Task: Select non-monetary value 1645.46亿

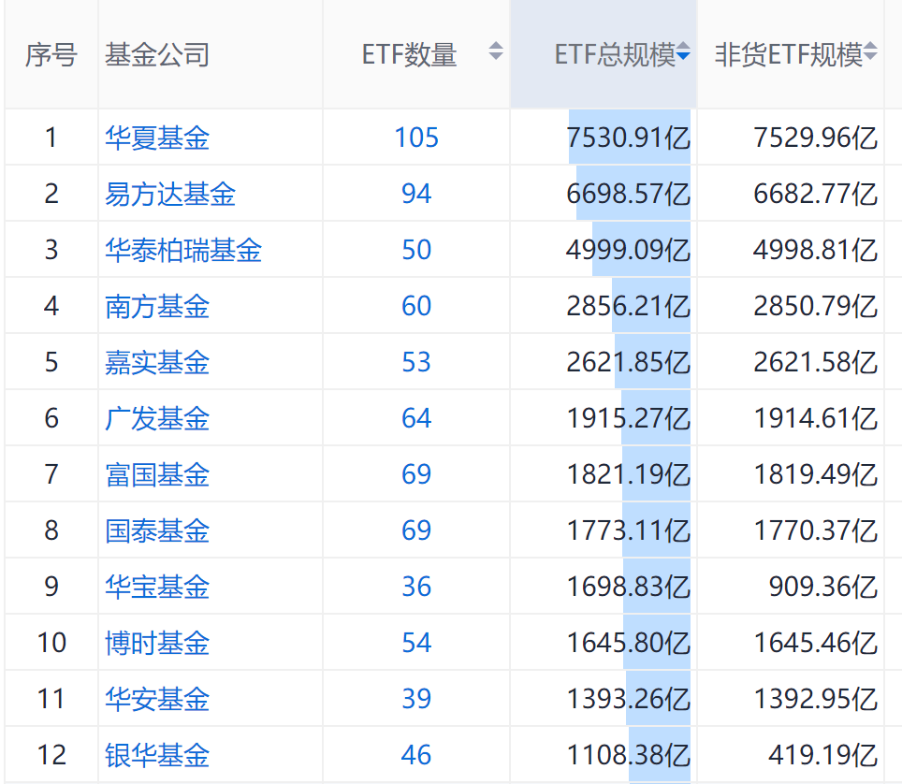Action: [x=816, y=643]
